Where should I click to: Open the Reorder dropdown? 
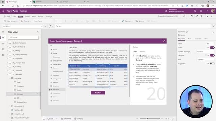click(x=127, y=21)
